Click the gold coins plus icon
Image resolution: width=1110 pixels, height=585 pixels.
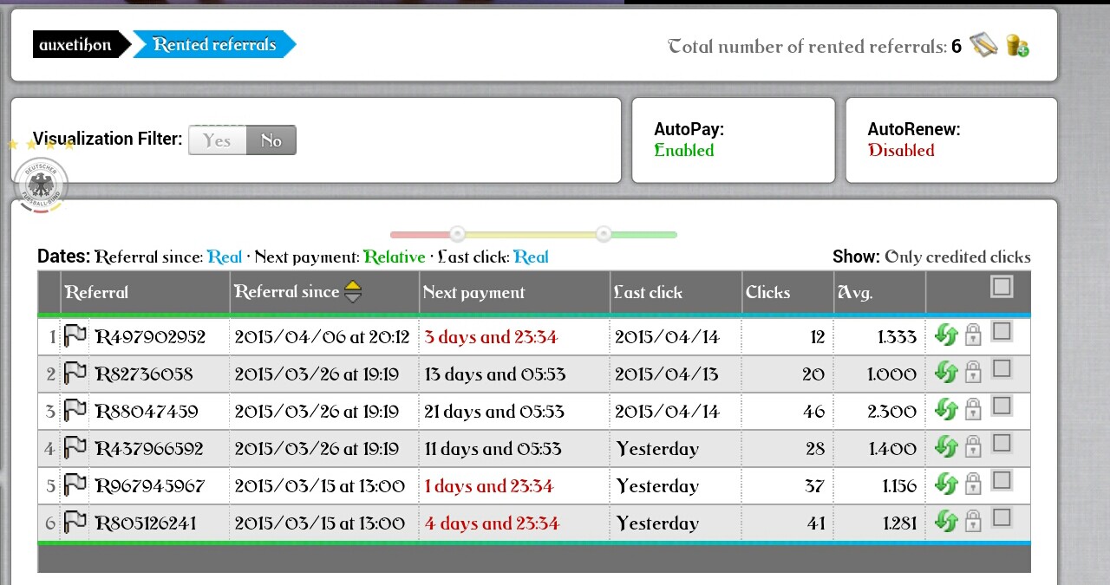point(1017,46)
